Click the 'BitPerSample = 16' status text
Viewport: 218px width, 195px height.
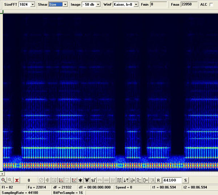[x=68, y=193]
